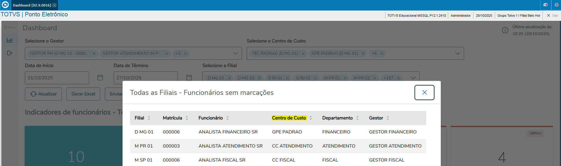Expand the Centro de Custo dropdown
Screen dimensions: 561x166
(457, 53)
